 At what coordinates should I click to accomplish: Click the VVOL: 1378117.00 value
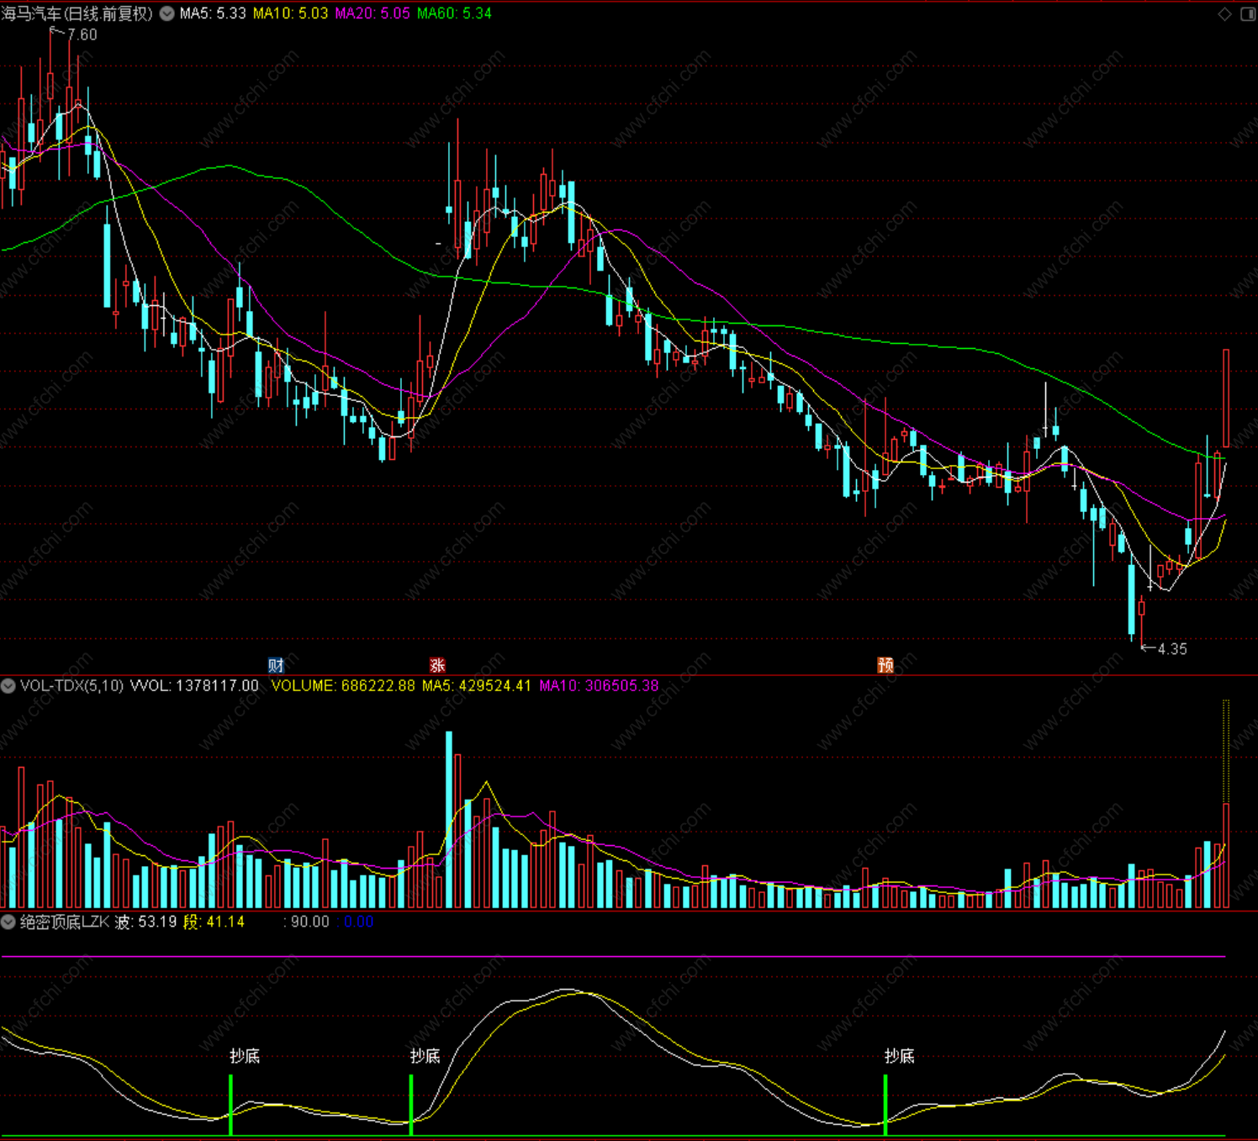pos(194,686)
